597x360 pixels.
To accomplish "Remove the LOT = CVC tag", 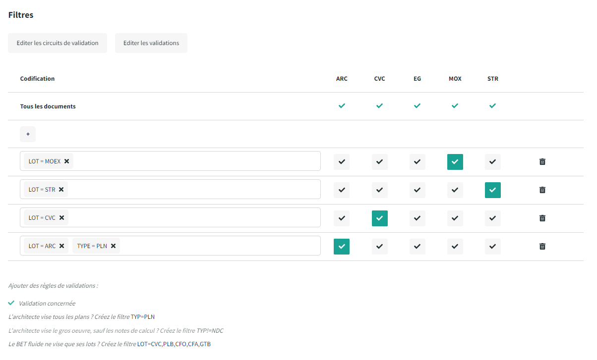I will 61,218.
